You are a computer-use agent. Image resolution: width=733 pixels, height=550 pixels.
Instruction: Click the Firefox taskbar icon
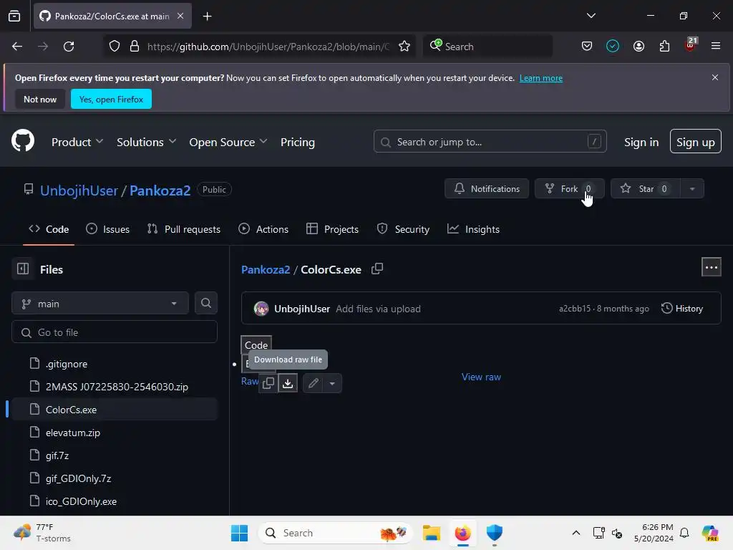point(463,533)
